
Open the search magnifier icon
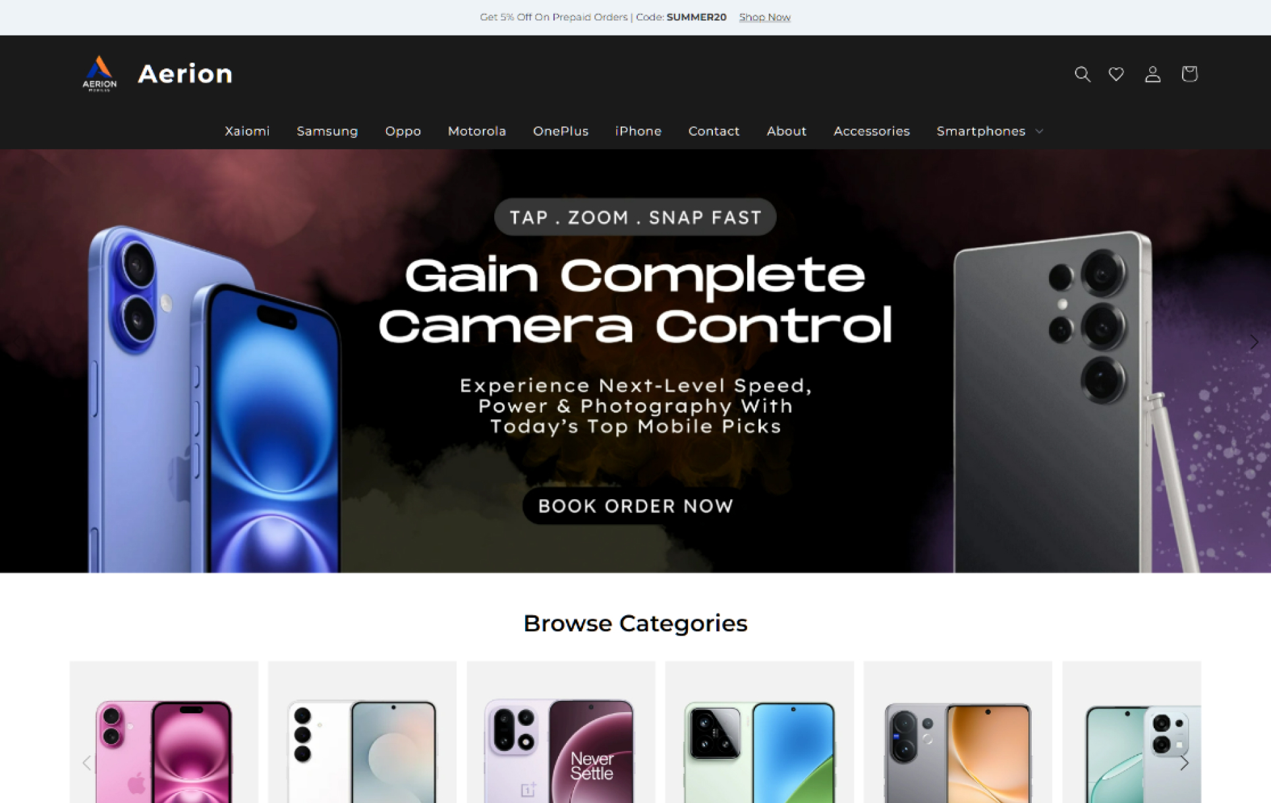tap(1082, 74)
